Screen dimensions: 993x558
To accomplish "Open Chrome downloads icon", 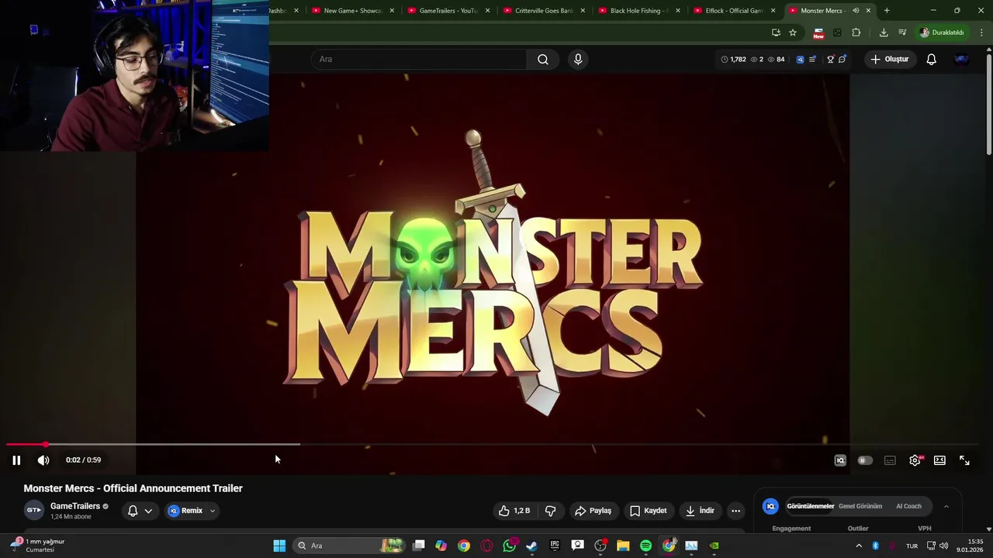I will [884, 33].
